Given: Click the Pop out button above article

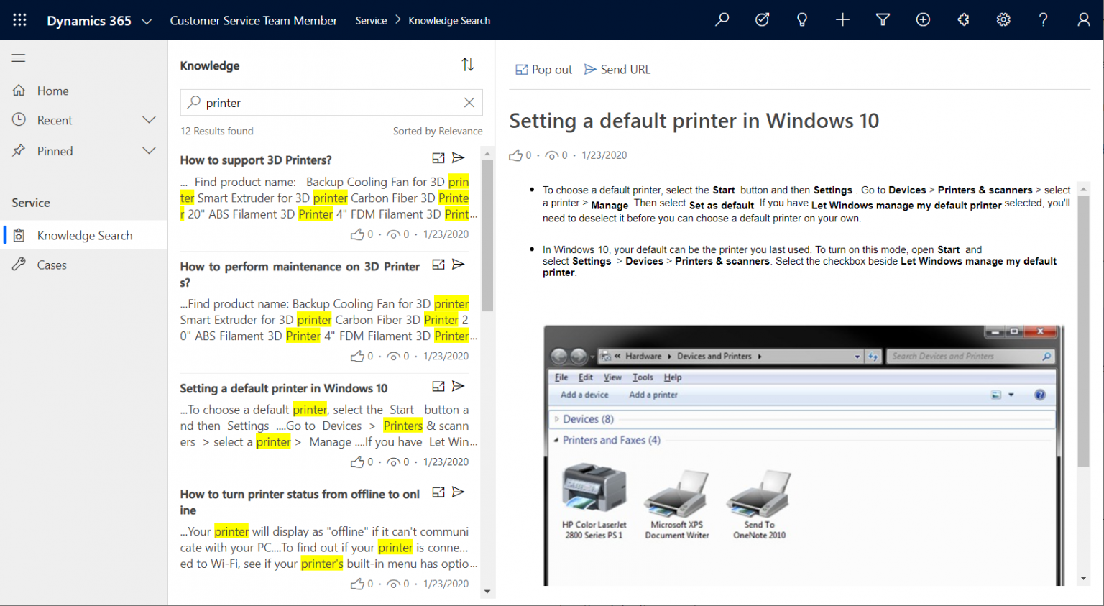Looking at the screenshot, I should tap(544, 70).
